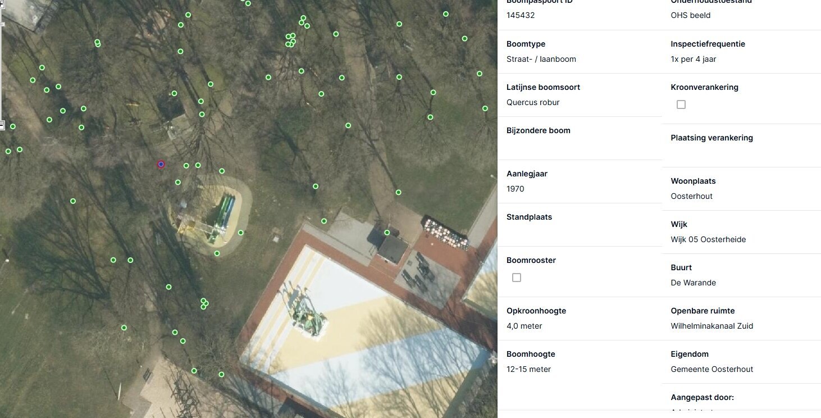Click the tree marker beside the dark shed
821x418 pixels.
point(387,232)
